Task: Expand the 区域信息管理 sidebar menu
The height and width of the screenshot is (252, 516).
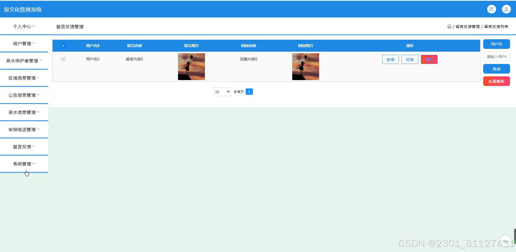Action: click(24, 78)
